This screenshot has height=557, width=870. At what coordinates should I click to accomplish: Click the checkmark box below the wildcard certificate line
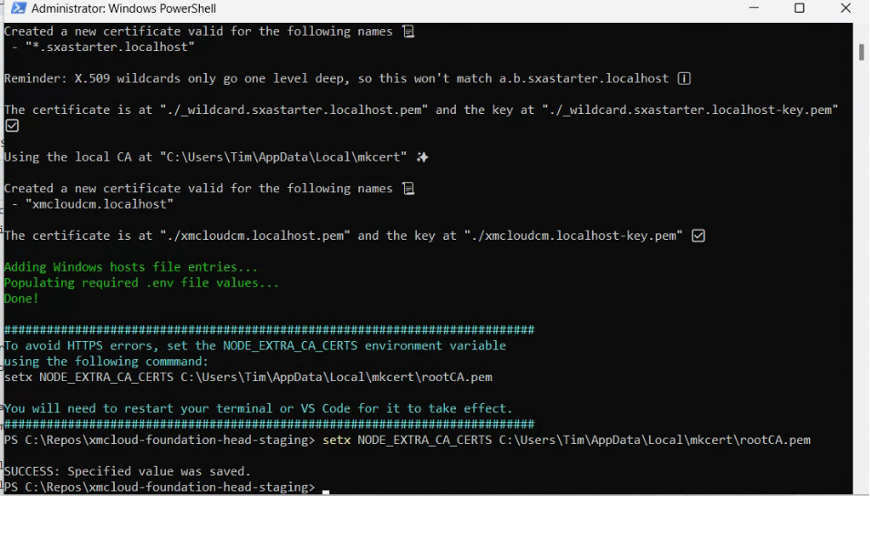click(12, 126)
